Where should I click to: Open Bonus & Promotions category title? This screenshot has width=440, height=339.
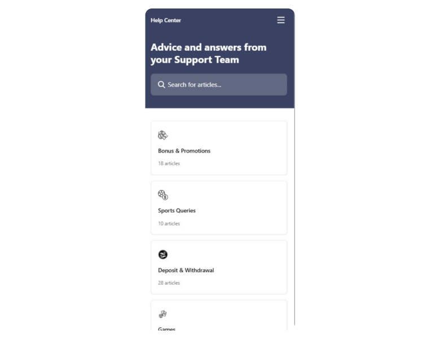coord(184,151)
